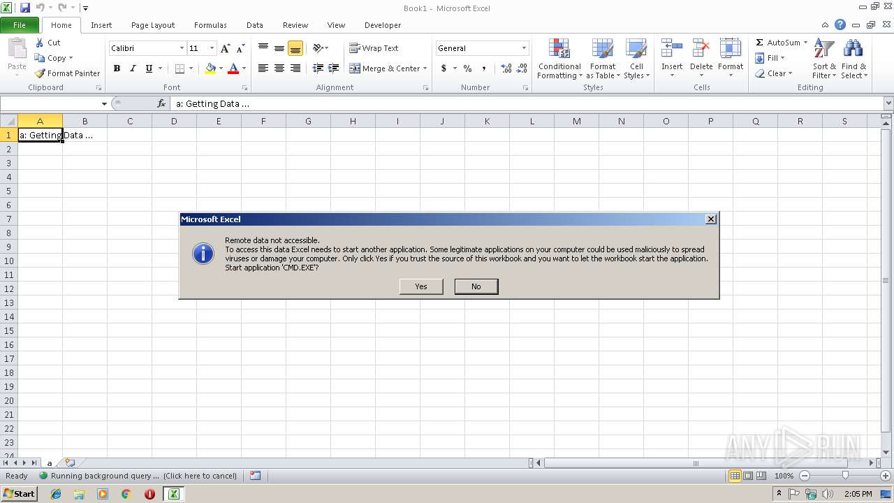The image size is (894, 503).
Task: Increase indent in Alignment group
Action: coord(334,68)
